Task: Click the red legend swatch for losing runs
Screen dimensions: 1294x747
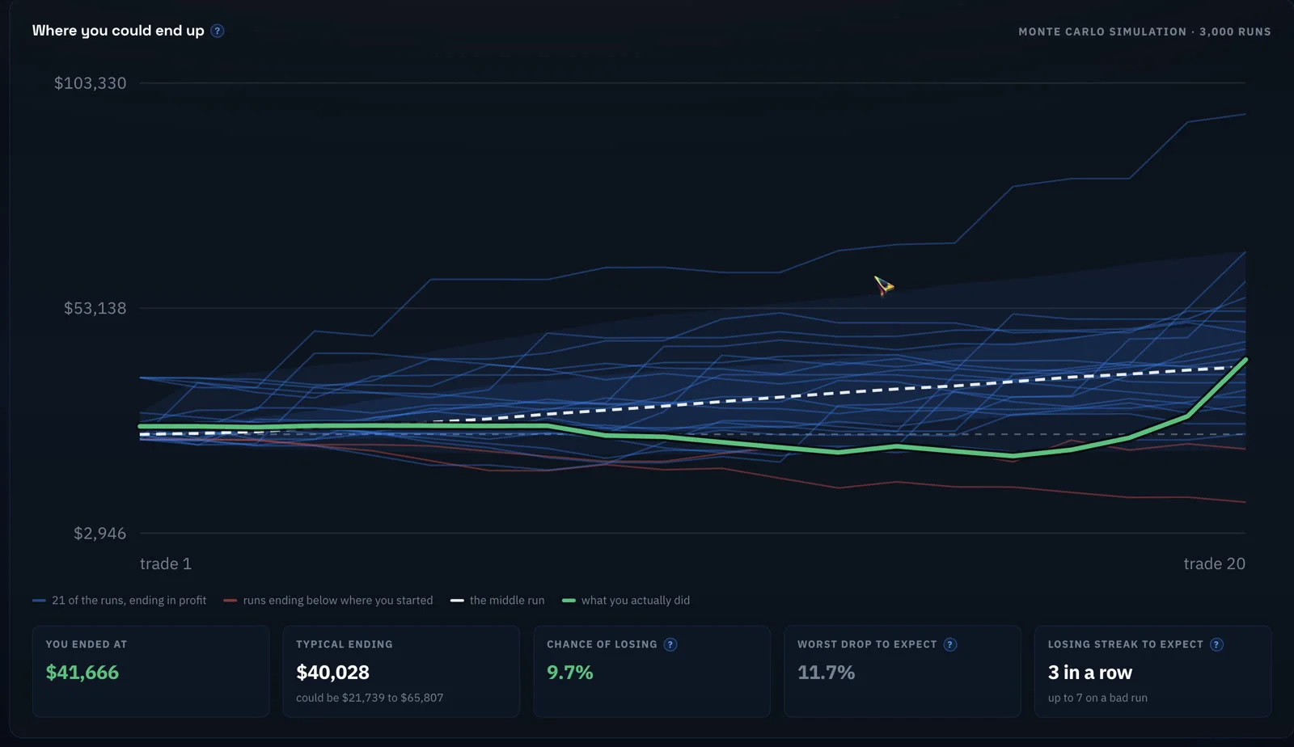Action: (x=230, y=601)
